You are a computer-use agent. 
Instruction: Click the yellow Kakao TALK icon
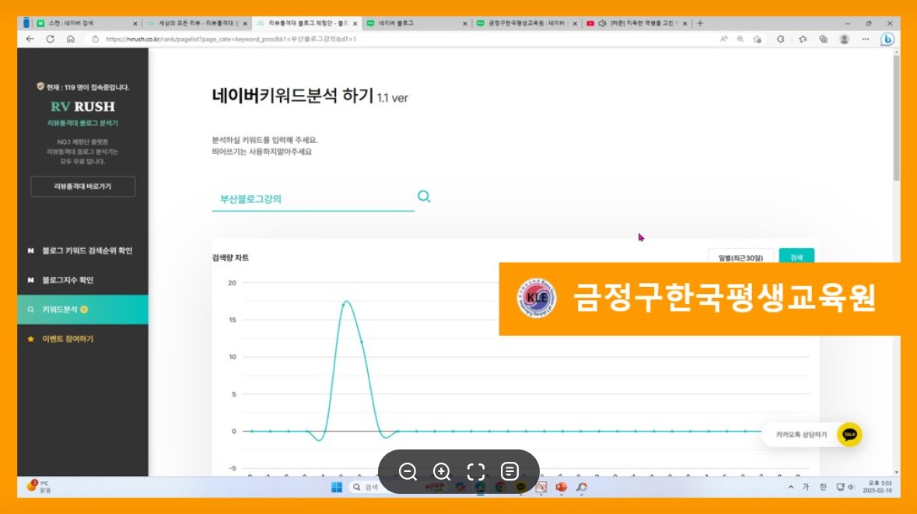849,435
